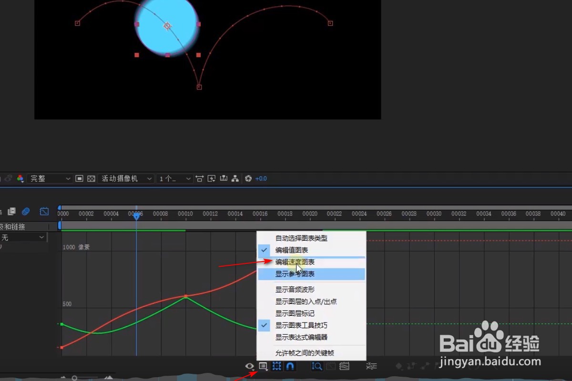This screenshot has height=381, width=572.
Task: Select the red curve start keyframe
Action: click(x=62, y=348)
